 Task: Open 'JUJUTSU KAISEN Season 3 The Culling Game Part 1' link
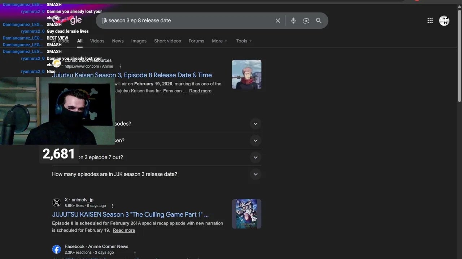click(130, 214)
